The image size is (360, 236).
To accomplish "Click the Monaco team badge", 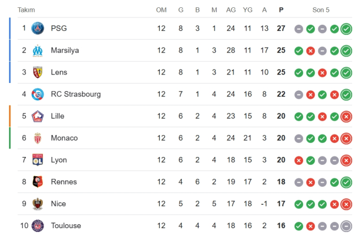I will point(38,138).
